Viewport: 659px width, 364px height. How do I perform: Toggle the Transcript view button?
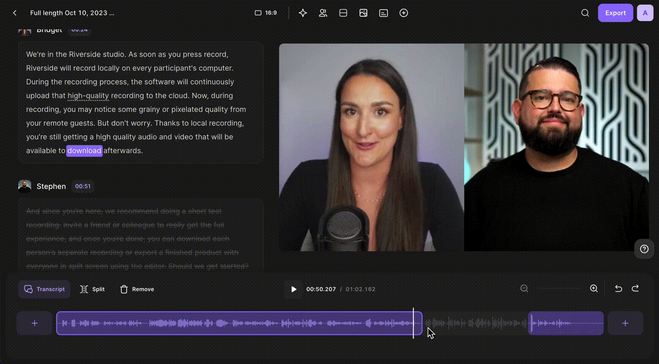(x=44, y=289)
